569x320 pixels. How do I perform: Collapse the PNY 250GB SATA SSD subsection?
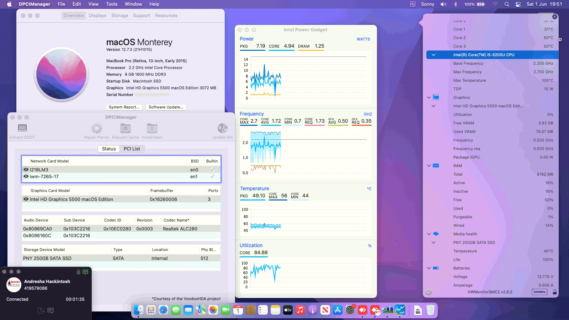[x=434, y=242]
